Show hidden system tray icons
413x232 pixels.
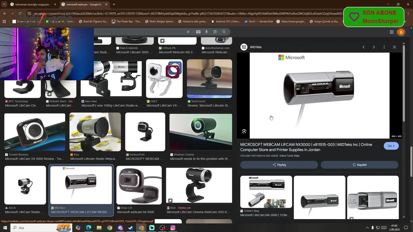click(x=367, y=228)
